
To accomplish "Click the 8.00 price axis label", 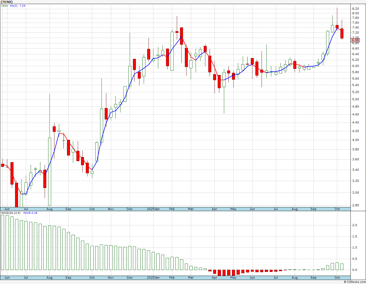I will [356, 13].
